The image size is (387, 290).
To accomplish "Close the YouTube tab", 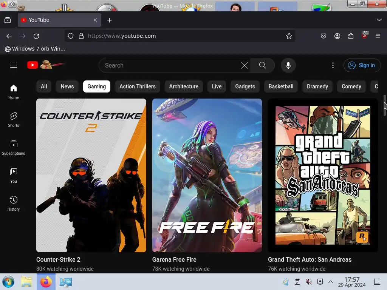I will pos(95,20).
